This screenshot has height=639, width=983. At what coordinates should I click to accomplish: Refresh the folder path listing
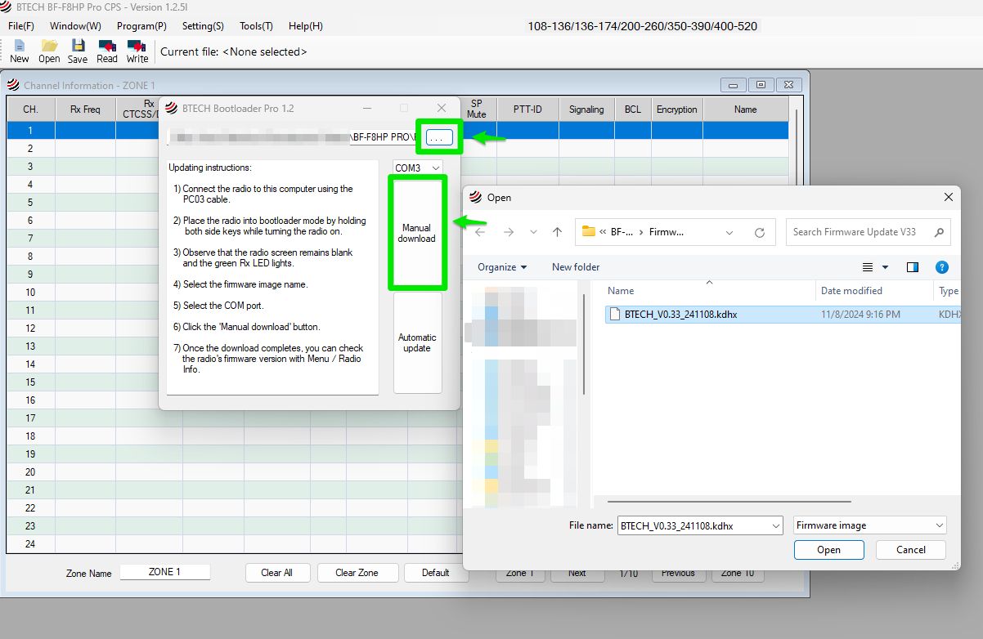tap(760, 232)
